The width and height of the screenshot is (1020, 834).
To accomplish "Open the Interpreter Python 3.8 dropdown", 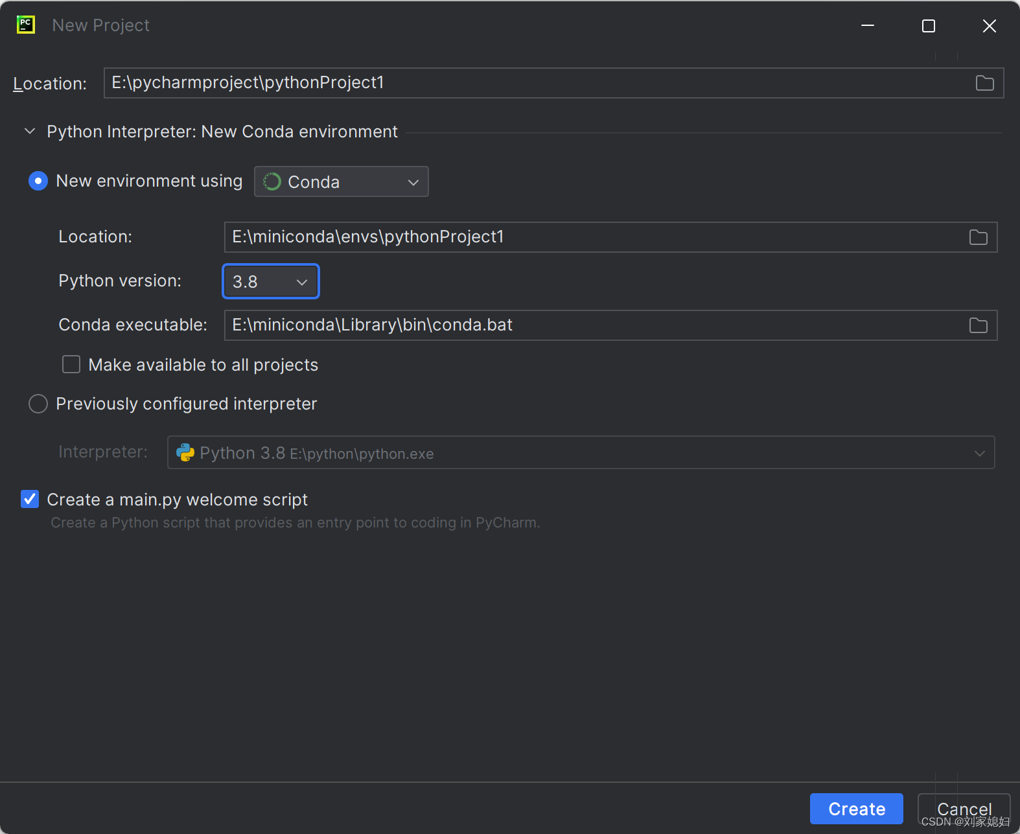I will pyautogui.click(x=581, y=452).
